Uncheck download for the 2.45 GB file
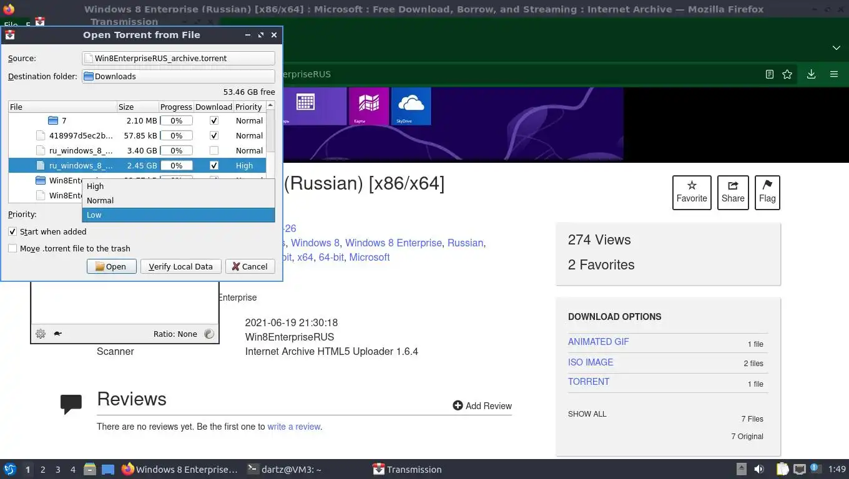Image resolution: width=849 pixels, height=479 pixels. tap(214, 165)
